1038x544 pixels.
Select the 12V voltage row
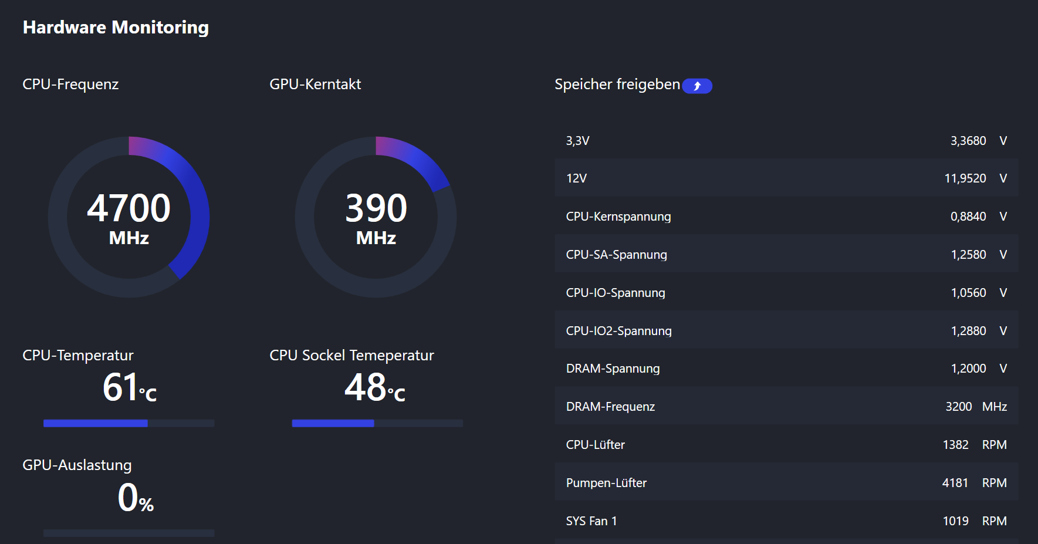(x=786, y=178)
